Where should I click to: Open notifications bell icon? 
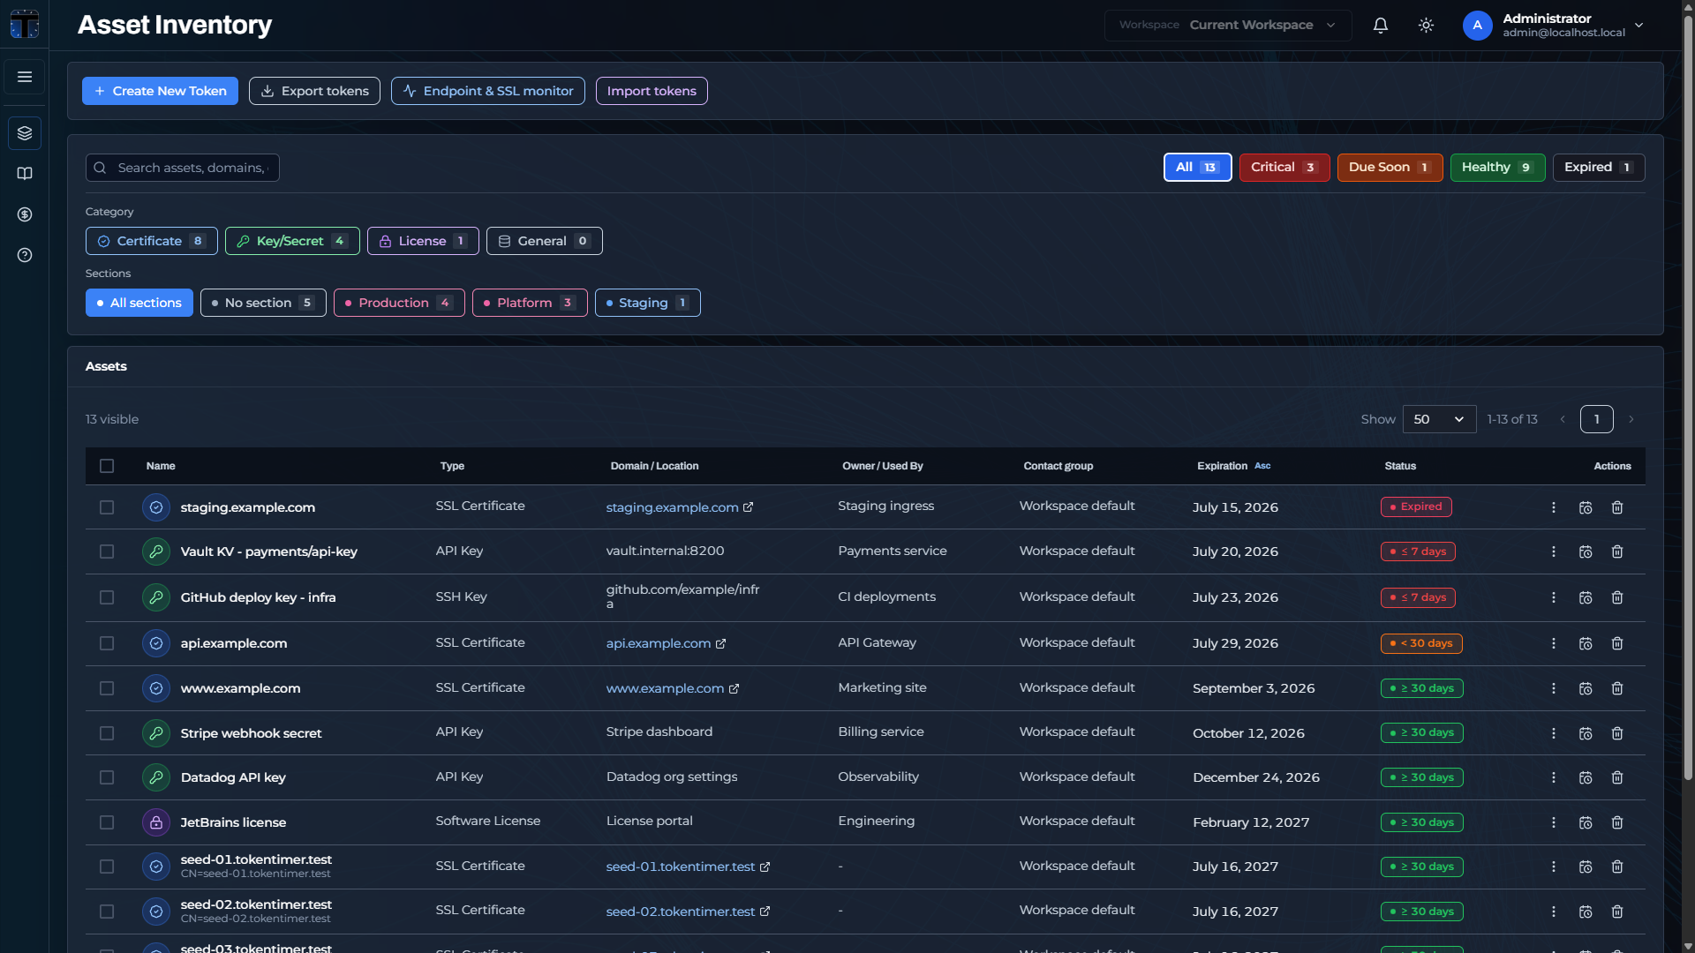(1381, 26)
